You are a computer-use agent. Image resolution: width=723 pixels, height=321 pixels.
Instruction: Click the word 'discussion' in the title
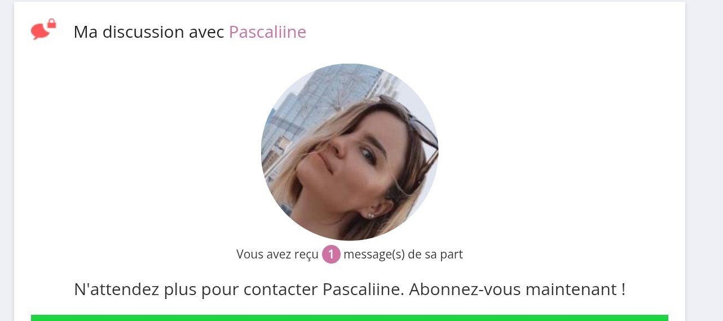click(x=136, y=32)
